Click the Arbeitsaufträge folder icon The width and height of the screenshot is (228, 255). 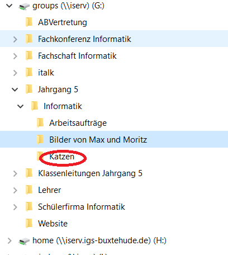(40, 123)
